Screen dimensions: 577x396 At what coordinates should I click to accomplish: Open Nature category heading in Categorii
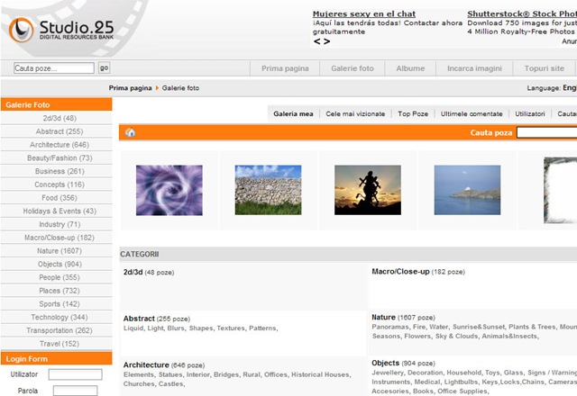click(x=383, y=317)
